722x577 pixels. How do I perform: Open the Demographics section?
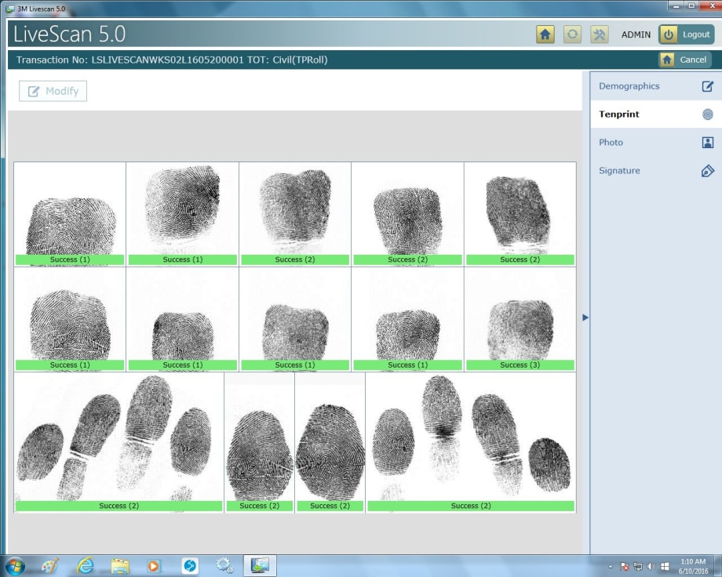click(629, 85)
